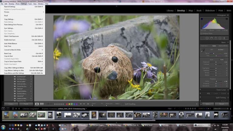Select the Spot Removal tool icon
This screenshot has height=131, width=233.
click(207, 38)
